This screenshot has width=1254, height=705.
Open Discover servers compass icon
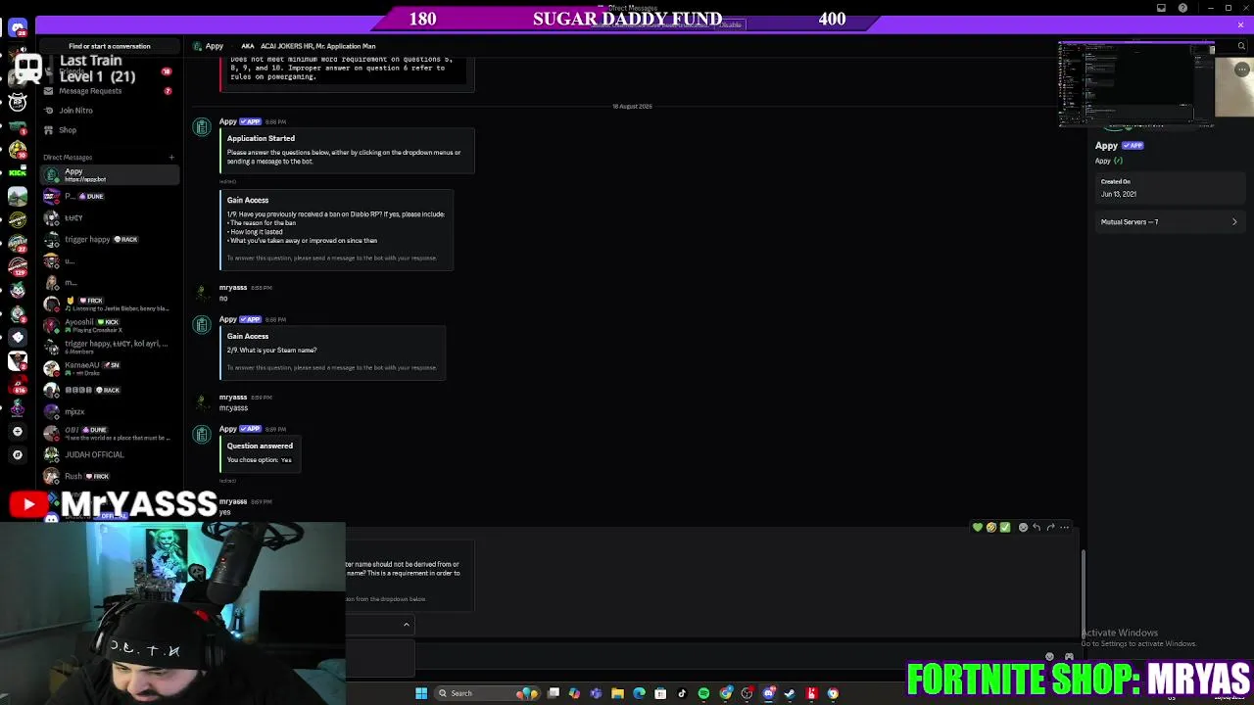click(18, 454)
